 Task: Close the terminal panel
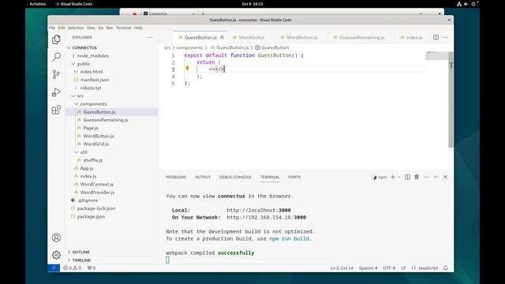(x=445, y=177)
